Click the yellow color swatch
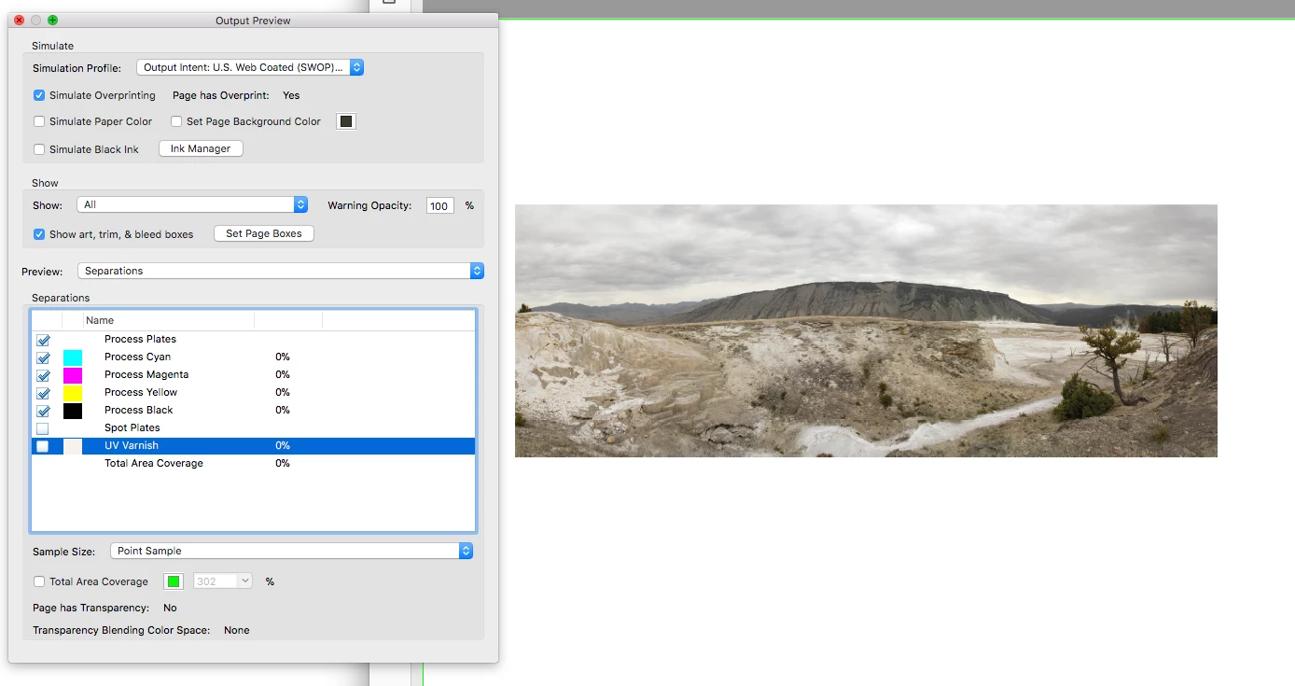 73,393
